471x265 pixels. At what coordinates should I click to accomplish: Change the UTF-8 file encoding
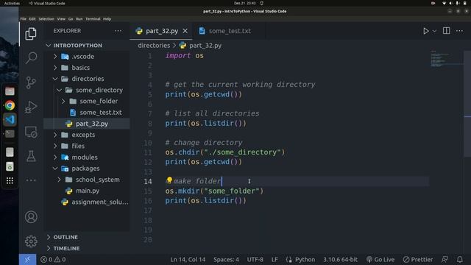[255, 260]
